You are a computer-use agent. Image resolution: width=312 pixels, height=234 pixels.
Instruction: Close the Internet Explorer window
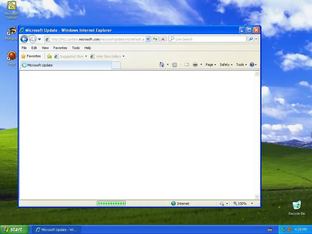click(x=256, y=30)
